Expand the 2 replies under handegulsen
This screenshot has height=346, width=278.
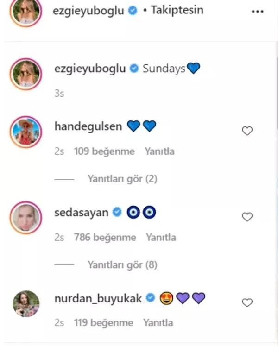(122, 179)
